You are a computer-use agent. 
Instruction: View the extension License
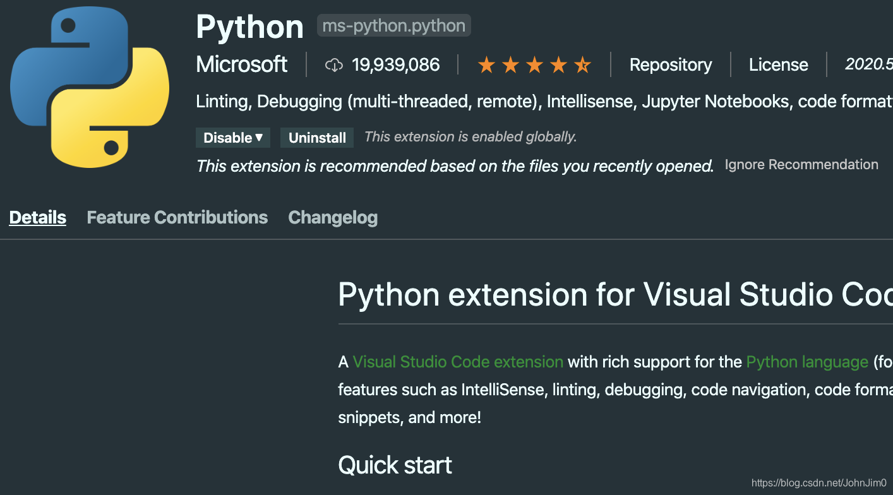click(778, 64)
